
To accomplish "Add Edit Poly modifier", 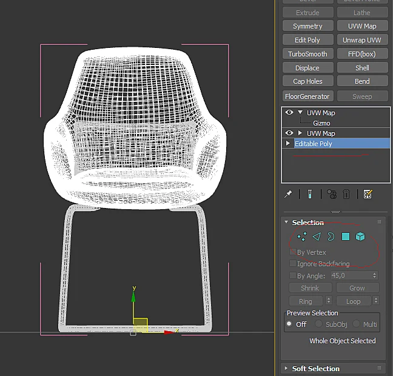I will pos(307,40).
